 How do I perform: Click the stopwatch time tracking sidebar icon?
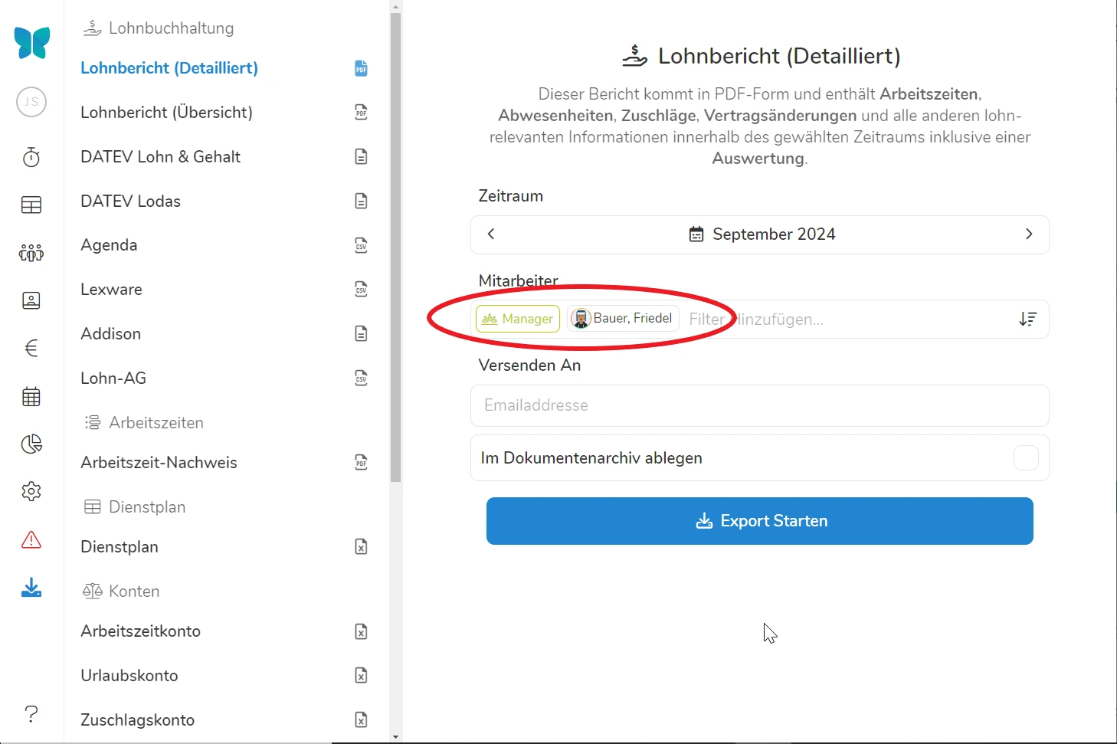(x=31, y=158)
